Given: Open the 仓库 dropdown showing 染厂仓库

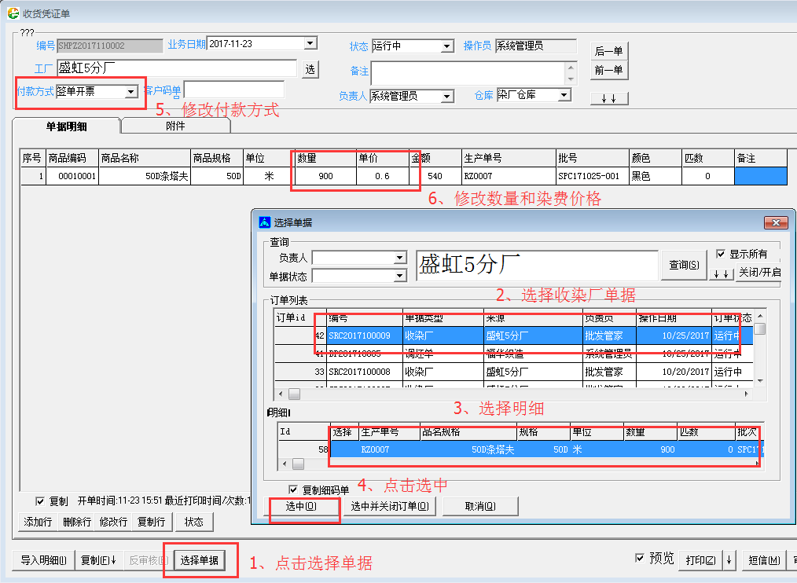Looking at the screenshot, I should pyautogui.click(x=564, y=95).
